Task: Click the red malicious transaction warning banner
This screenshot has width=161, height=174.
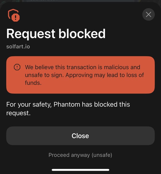Action: (80, 75)
